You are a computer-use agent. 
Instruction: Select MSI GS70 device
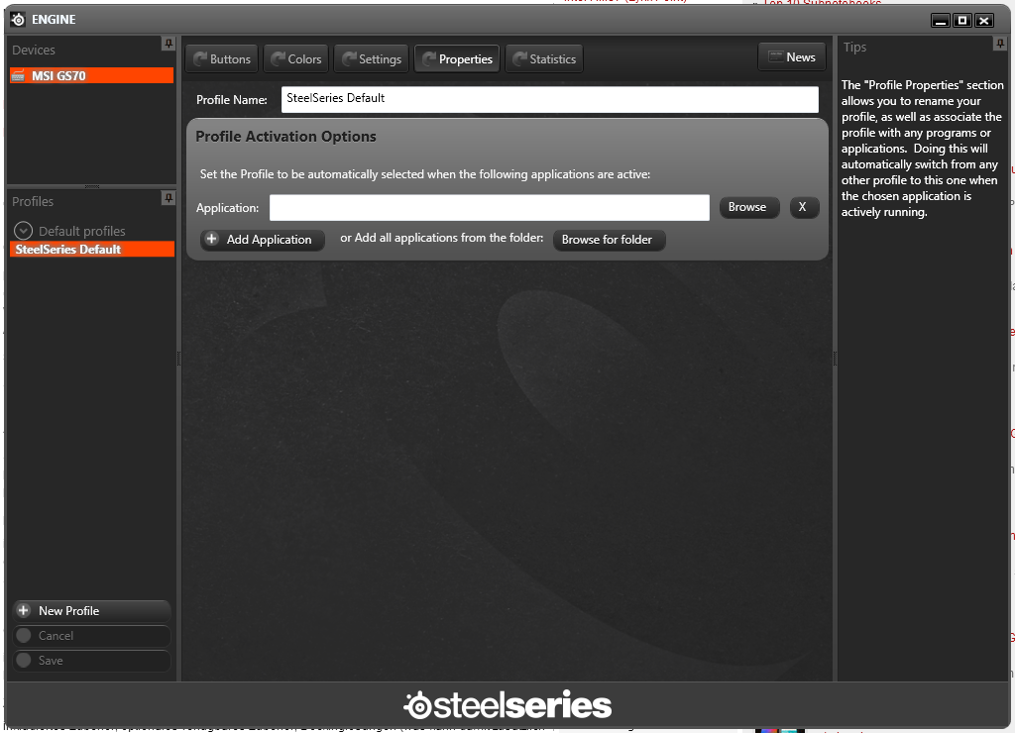[92, 75]
